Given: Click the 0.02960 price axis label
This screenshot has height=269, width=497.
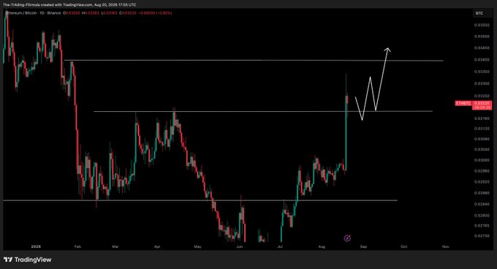Looking at the screenshot, I should 482,171.
